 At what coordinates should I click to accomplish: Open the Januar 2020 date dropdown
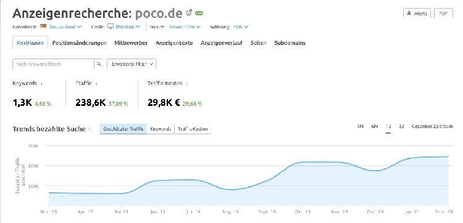pyautogui.click(x=184, y=27)
